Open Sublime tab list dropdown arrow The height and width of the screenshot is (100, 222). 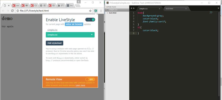(x=219, y=8)
